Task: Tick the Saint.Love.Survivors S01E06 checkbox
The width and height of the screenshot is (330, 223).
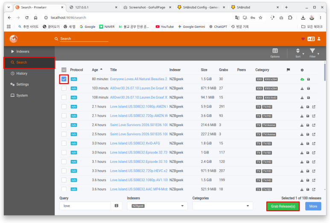Action: click(x=64, y=125)
